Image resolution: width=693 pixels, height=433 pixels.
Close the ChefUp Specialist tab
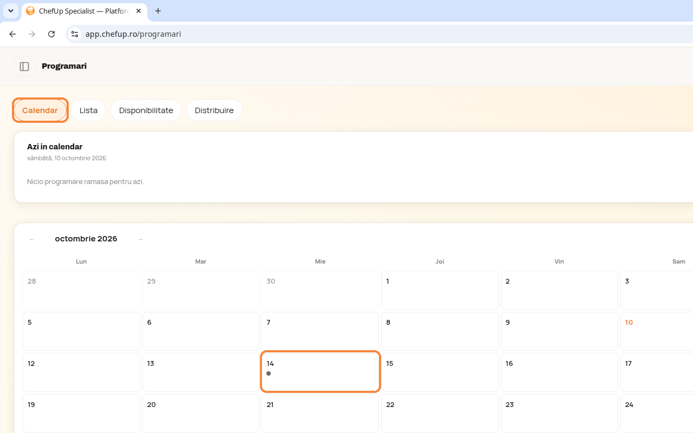pyautogui.click(x=139, y=11)
